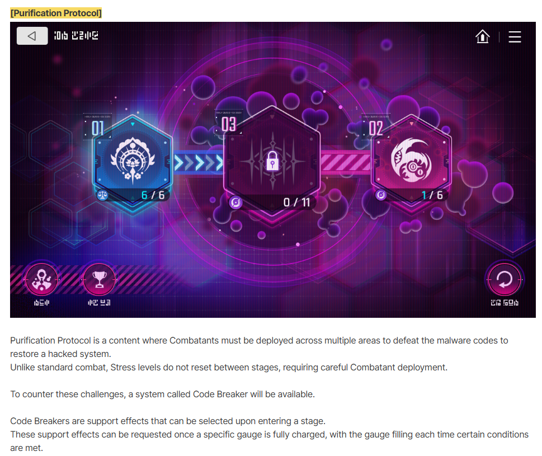
Task: Click the swirl badge icon under stage 02
Action: pos(381,195)
